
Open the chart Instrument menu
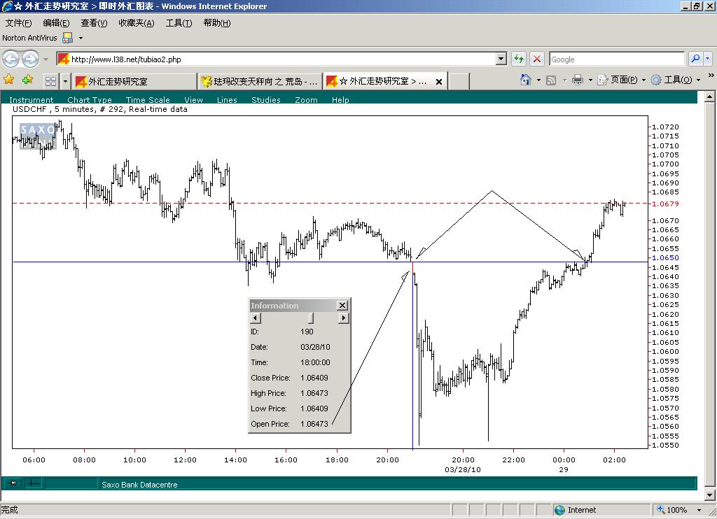click(x=31, y=99)
